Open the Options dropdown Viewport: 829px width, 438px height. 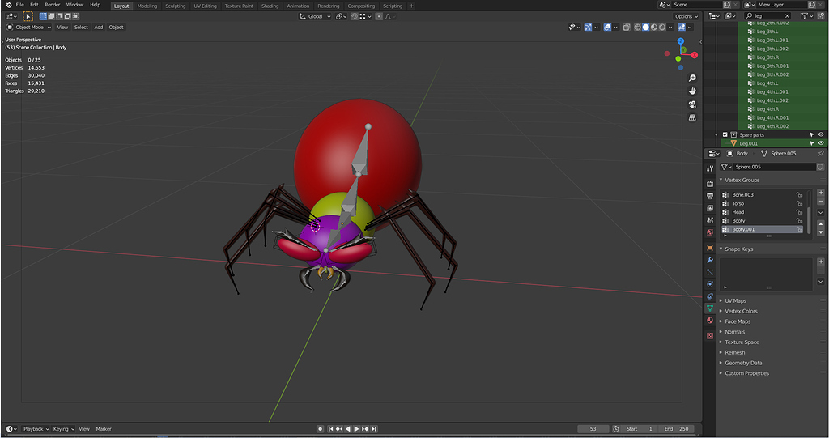687,16
